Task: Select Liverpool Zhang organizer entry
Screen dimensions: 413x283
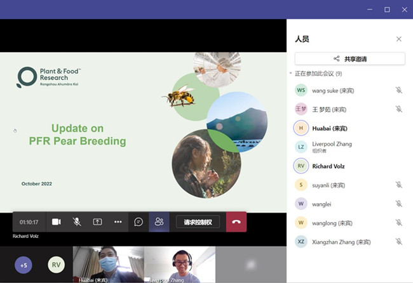Action: [332, 147]
